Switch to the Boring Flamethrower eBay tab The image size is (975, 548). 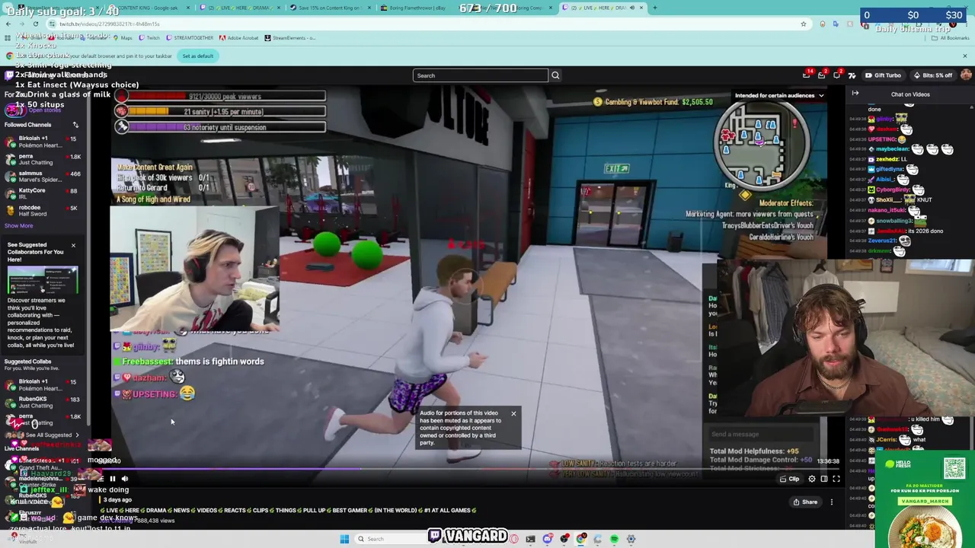417,8
